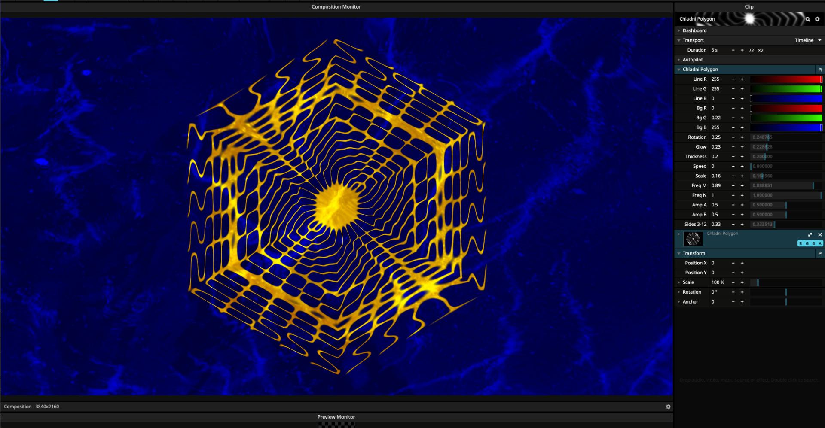
Task: Toggle the G channel of the source
Action: 807,243
